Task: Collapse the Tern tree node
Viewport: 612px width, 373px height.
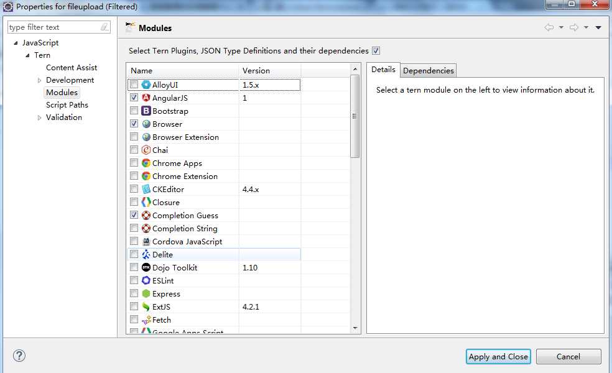Action: [x=27, y=55]
